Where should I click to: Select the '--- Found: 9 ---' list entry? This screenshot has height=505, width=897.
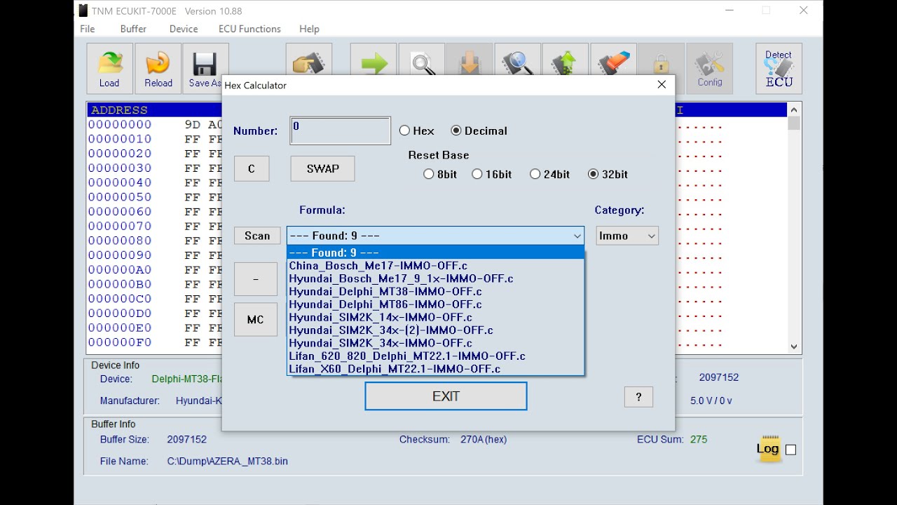435,252
